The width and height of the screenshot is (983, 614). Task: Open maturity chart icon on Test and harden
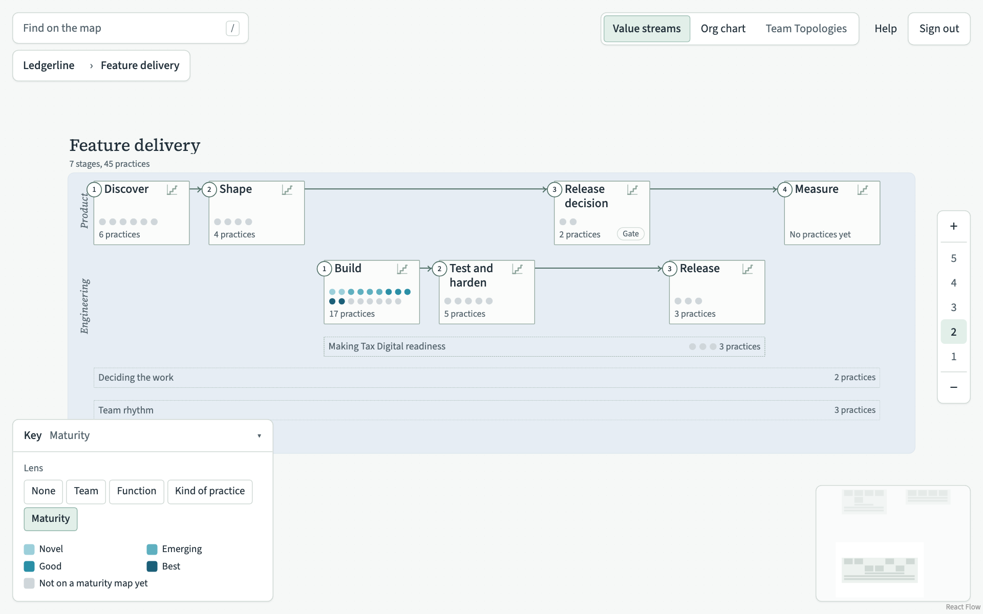[518, 269]
